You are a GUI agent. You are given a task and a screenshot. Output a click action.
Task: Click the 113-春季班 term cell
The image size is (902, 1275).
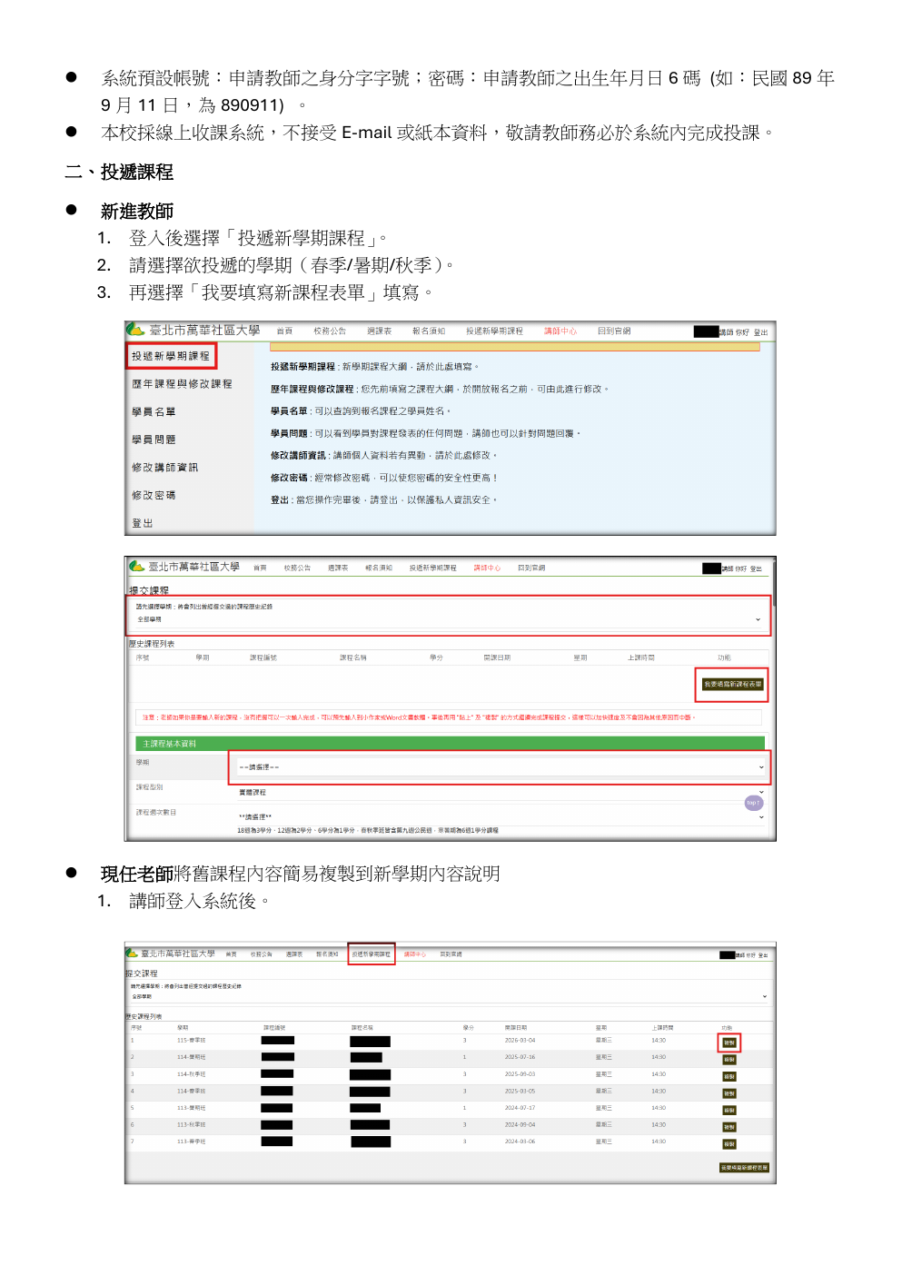click(192, 1142)
